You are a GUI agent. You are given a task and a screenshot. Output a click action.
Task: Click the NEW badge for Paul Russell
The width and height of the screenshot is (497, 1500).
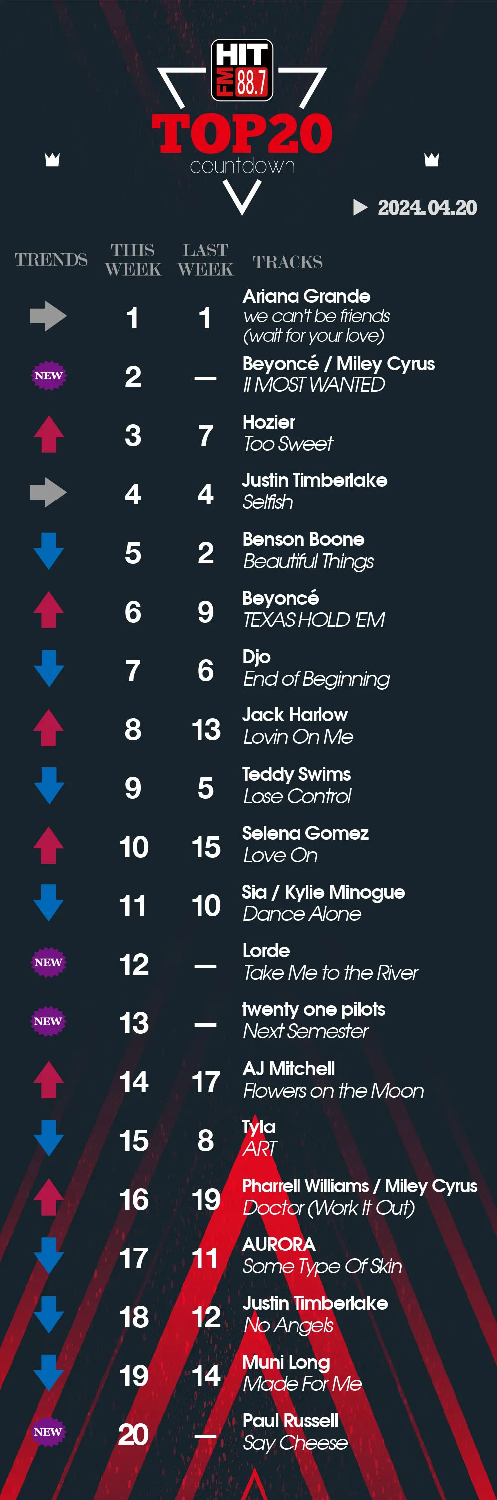(48, 1431)
